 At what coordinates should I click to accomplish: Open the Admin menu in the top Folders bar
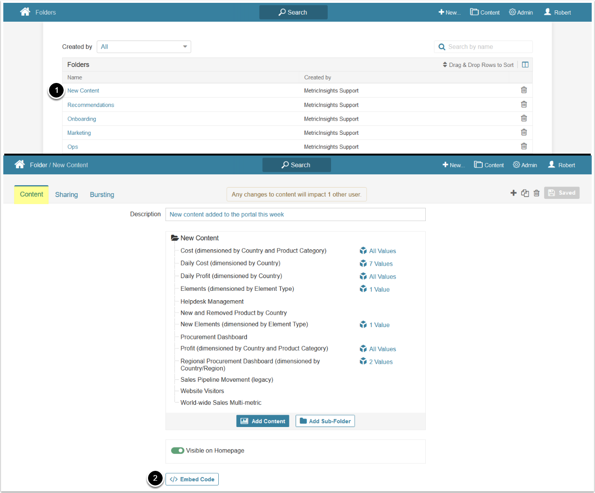(521, 12)
